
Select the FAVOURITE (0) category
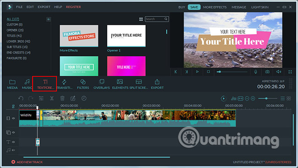[17, 58]
